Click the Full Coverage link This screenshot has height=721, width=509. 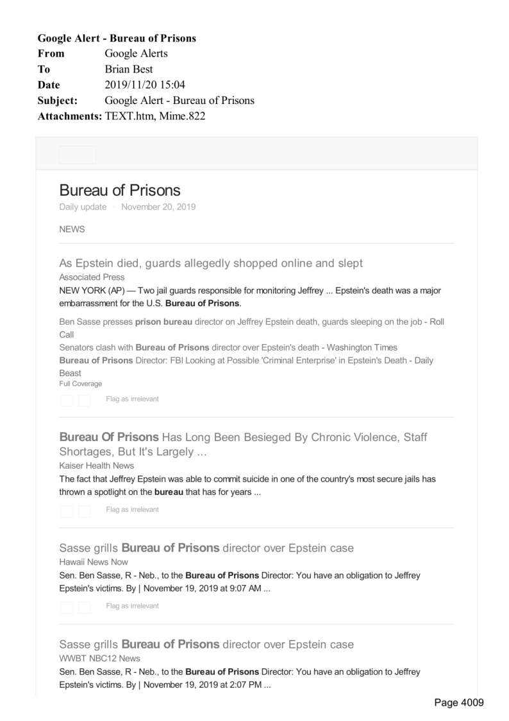[80, 384]
